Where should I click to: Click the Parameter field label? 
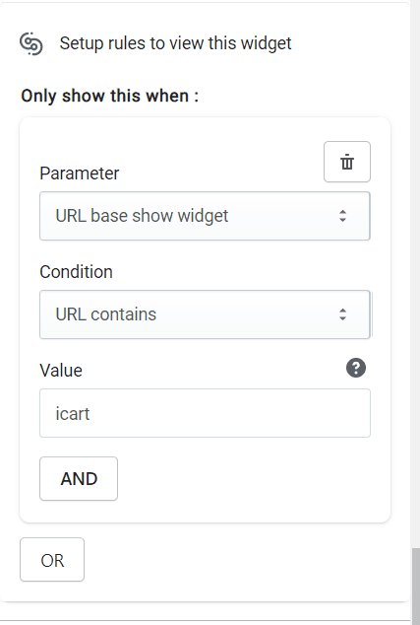[x=79, y=174]
